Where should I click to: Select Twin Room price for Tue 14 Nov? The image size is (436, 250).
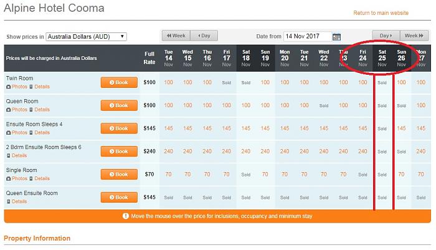click(x=169, y=82)
